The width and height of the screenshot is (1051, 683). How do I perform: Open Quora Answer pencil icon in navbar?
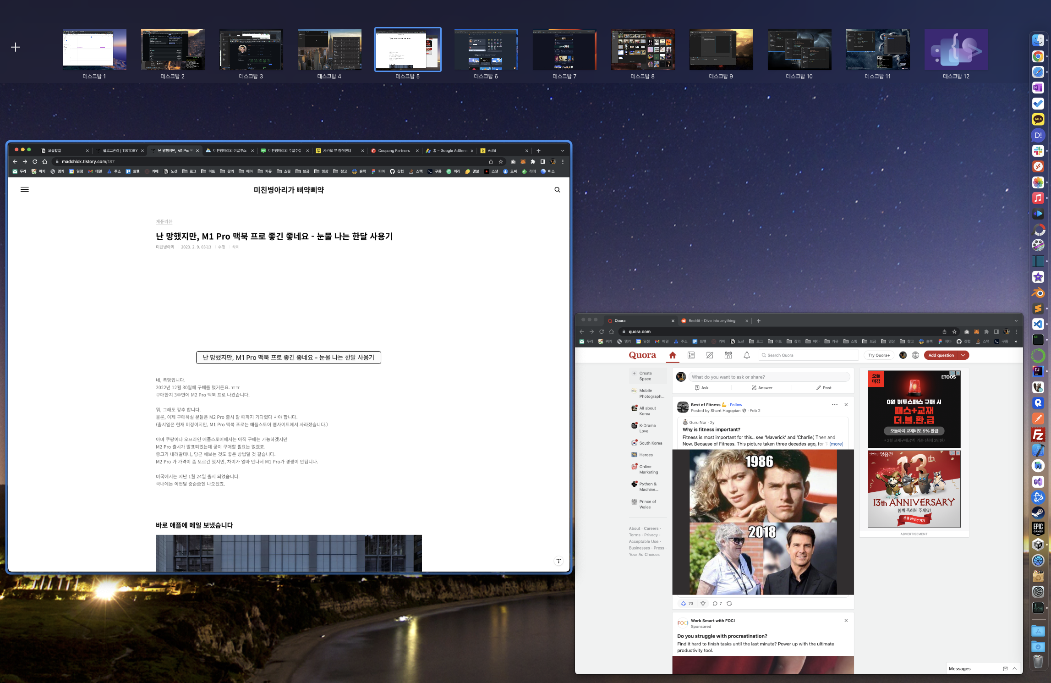[x=710, y=355]
